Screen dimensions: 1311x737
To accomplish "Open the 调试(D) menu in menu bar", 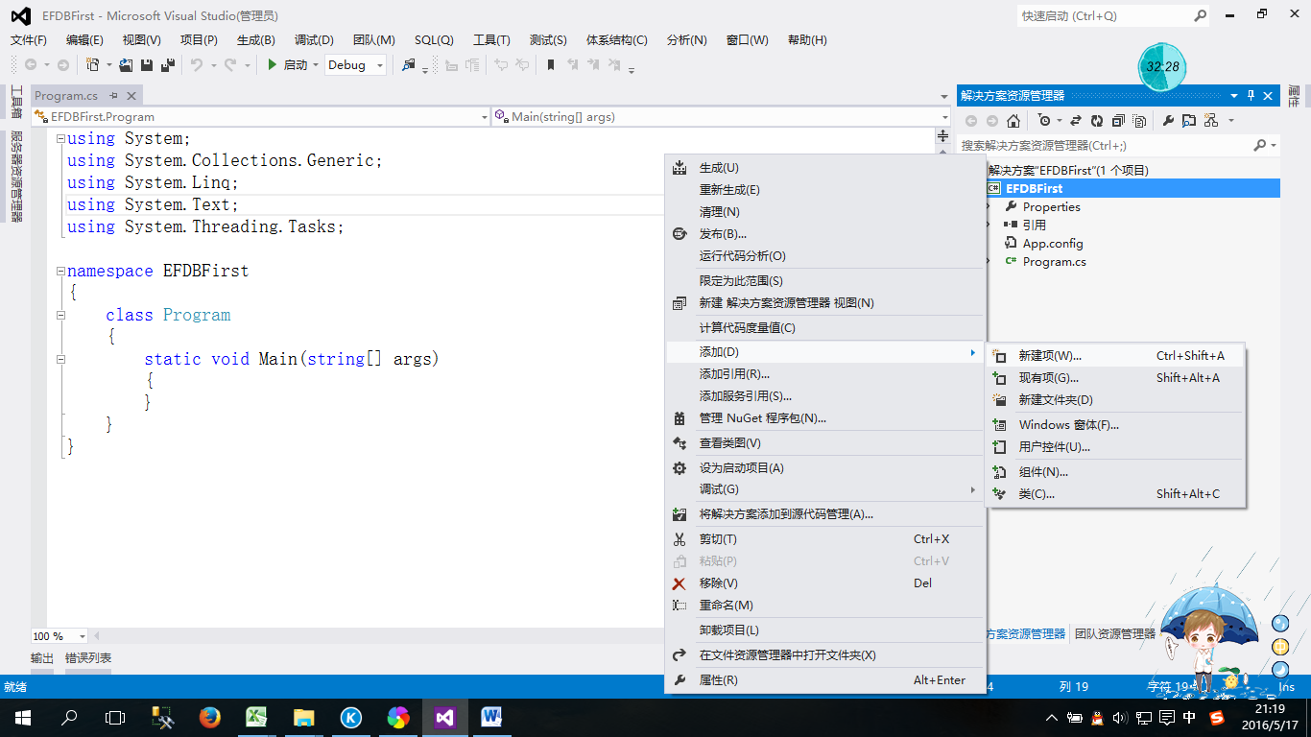I will [x=314, y=39].
